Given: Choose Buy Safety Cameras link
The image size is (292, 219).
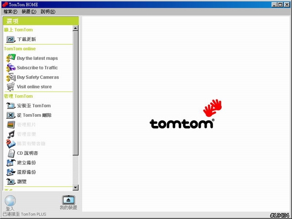Looking at the screenshot, I should 38,77.
